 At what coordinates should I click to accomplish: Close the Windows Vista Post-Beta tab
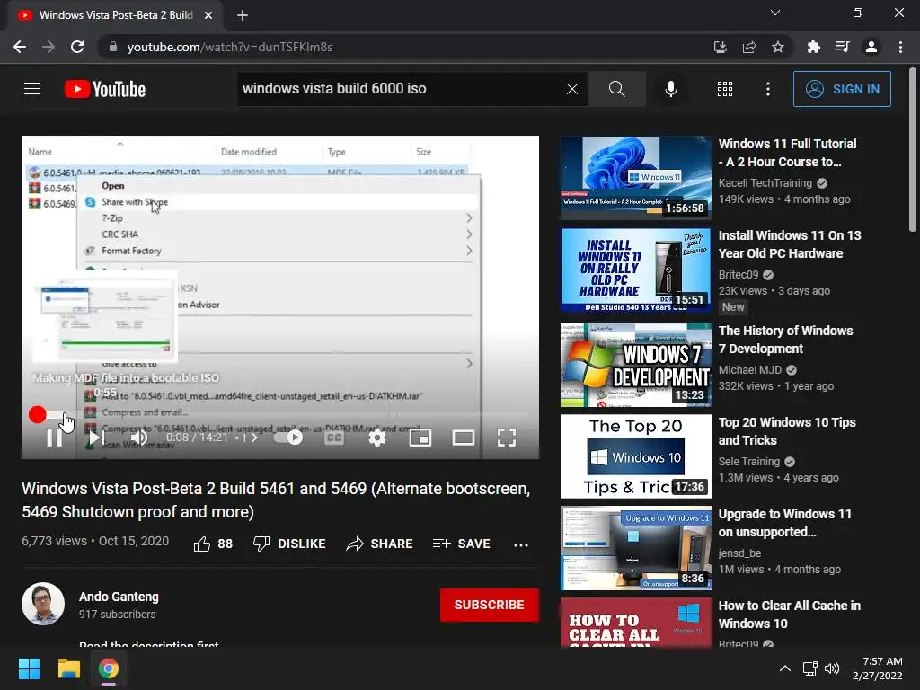pos(208,15)
